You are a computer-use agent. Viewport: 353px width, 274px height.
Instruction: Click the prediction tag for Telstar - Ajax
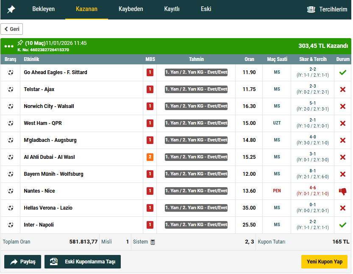point(196,89)
